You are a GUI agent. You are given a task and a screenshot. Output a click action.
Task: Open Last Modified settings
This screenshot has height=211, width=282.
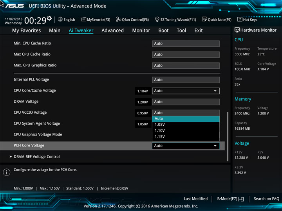(196, 198)
